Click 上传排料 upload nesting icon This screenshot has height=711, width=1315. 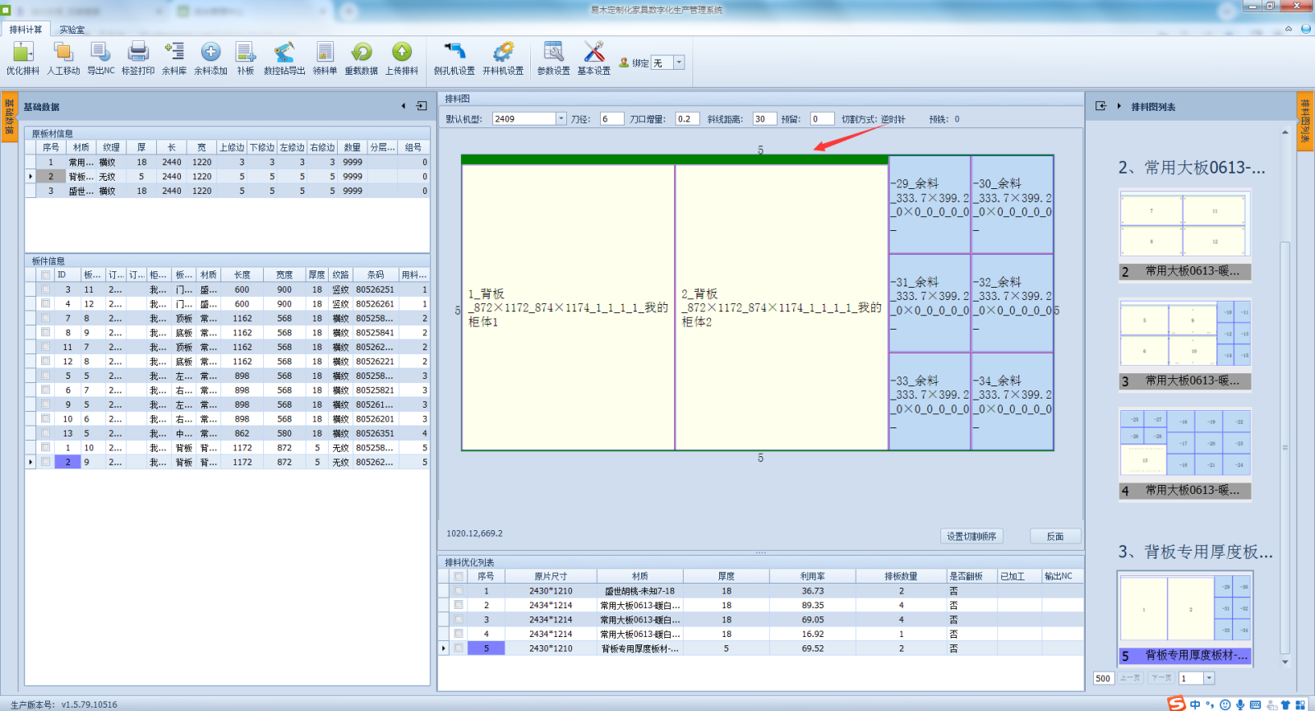click(x=401, y=58)
